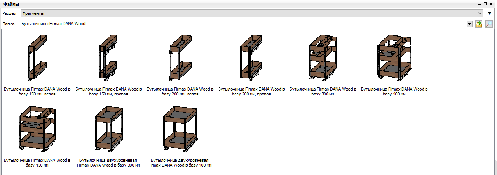Open the search magnifier icon
The height and width of the screenshot is (175, 497).
(x=489, y=24)
